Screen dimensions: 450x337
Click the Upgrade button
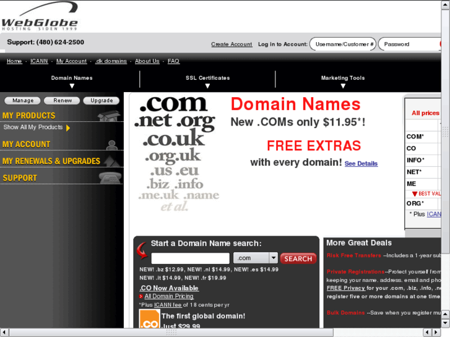click(102, 101)
